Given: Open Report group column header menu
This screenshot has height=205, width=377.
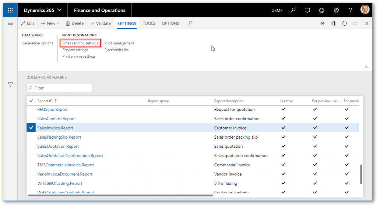Looking at the screenshot, I should [x=158, y=101].
